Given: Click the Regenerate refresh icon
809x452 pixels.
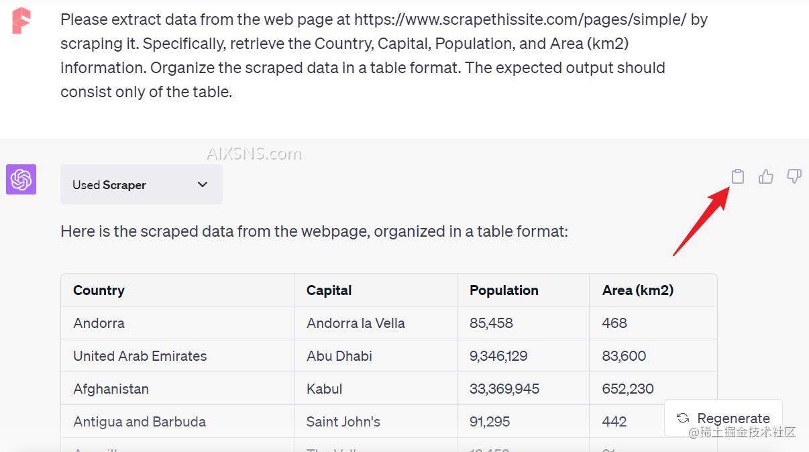Looking at the screenshot, I should (x=683, y=418).
